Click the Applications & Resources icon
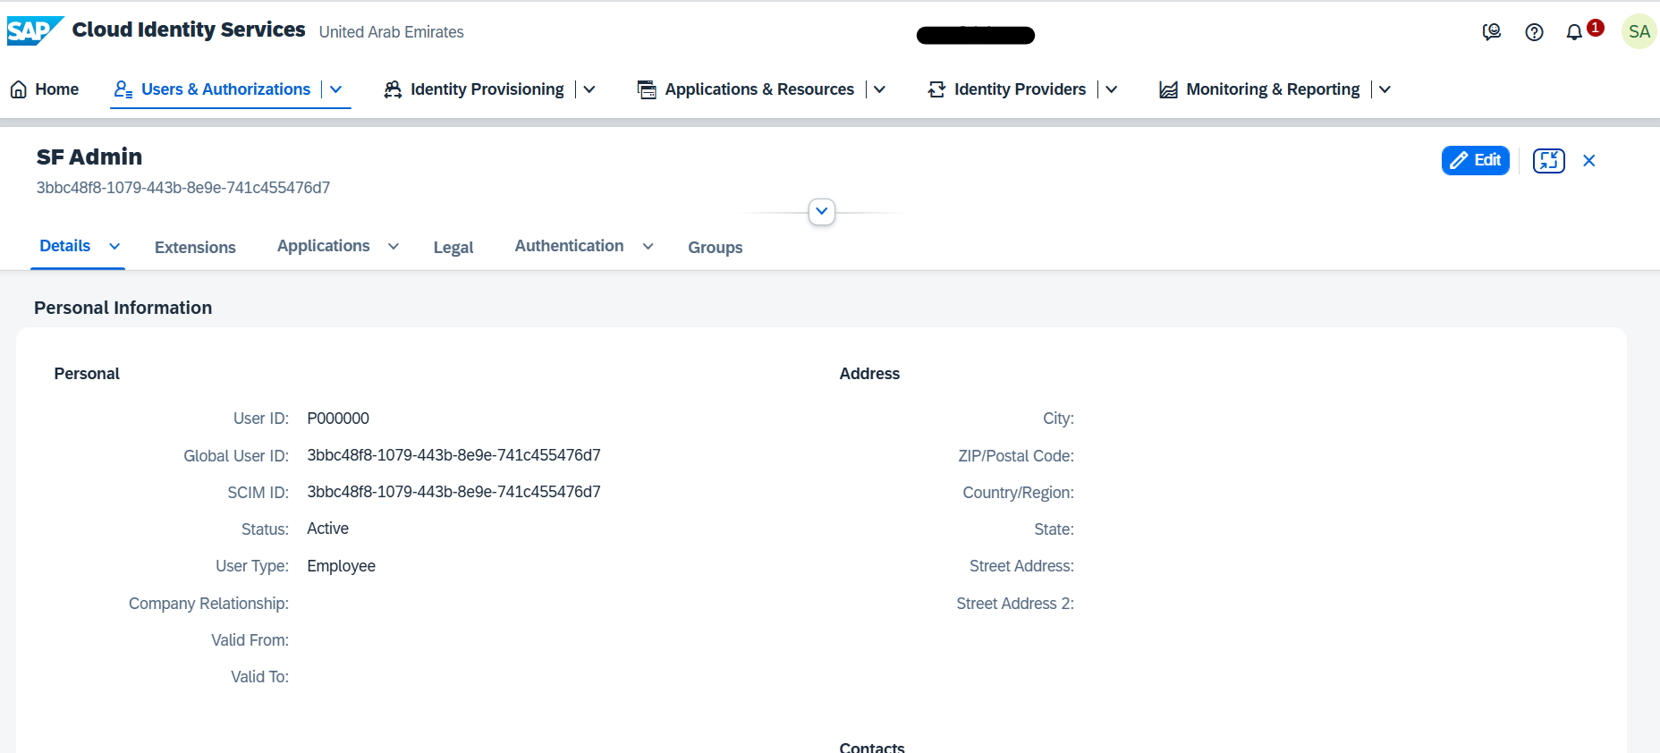Image resolution: width=1660 pixels, height=753 pixels. point(647,89)
